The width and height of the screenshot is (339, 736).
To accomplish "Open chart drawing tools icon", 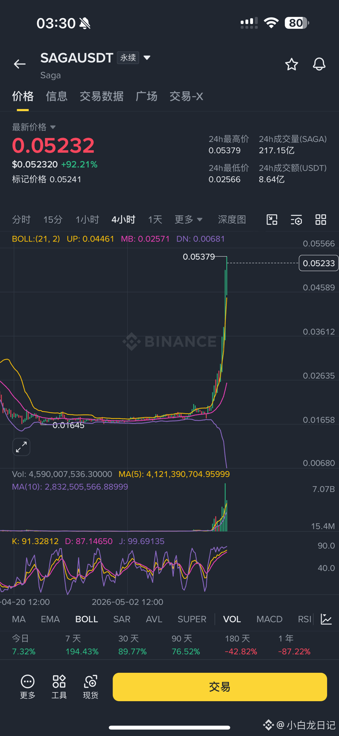I will coord(272,220).
